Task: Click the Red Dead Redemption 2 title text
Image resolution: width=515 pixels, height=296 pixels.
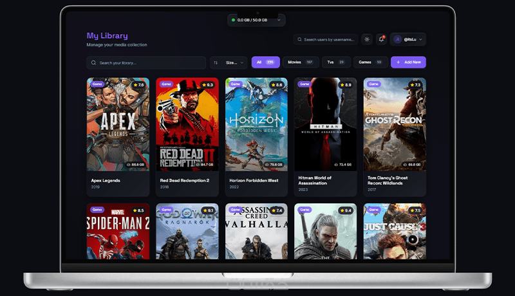Action: [185, 180]
